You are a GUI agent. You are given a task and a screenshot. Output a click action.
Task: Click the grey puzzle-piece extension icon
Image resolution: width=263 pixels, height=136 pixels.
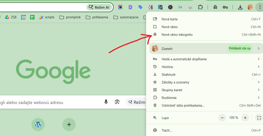point(150,7)
